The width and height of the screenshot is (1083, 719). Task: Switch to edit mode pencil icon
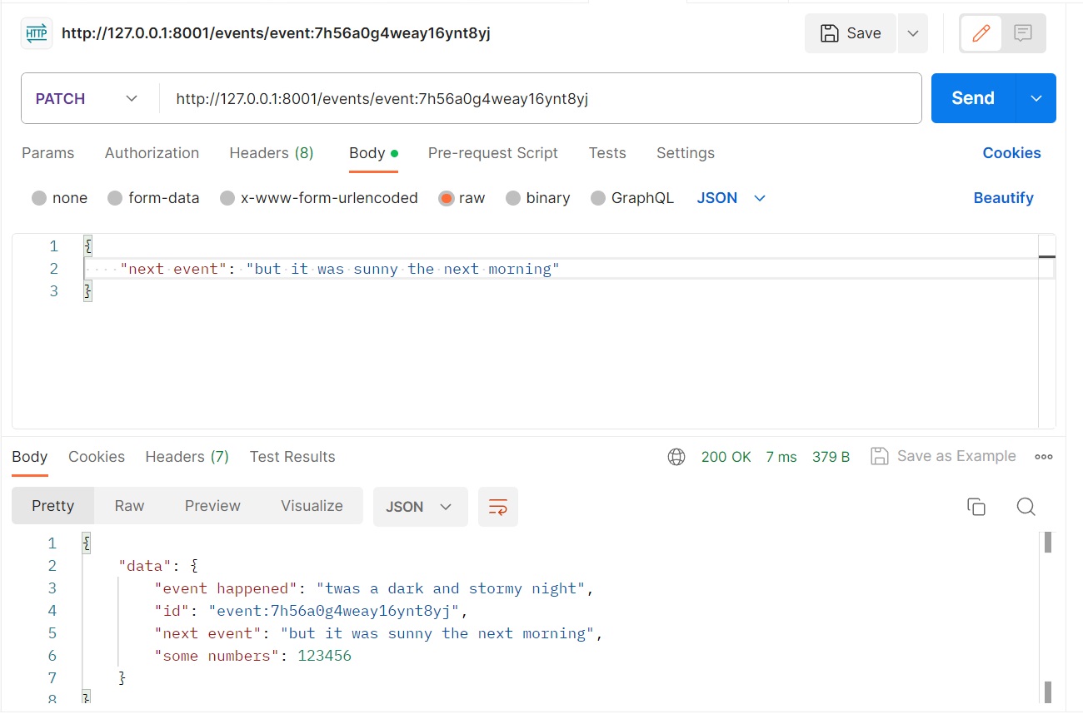point(981,33)
